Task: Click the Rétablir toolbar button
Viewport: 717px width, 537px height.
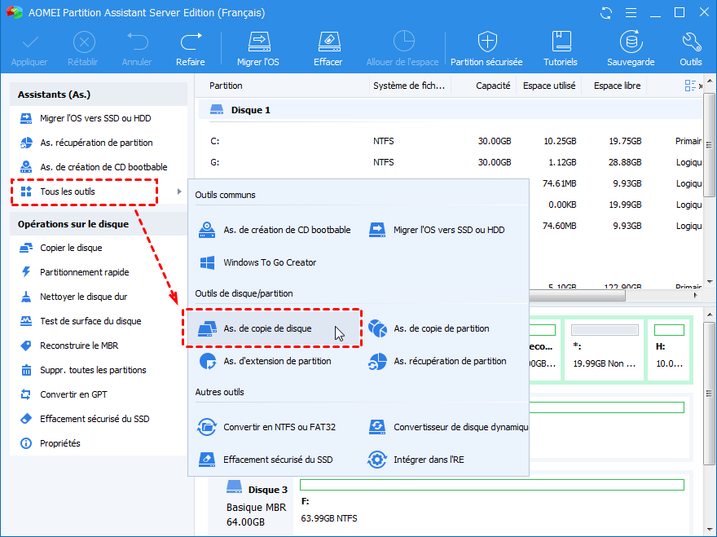Action: (83, 49)
